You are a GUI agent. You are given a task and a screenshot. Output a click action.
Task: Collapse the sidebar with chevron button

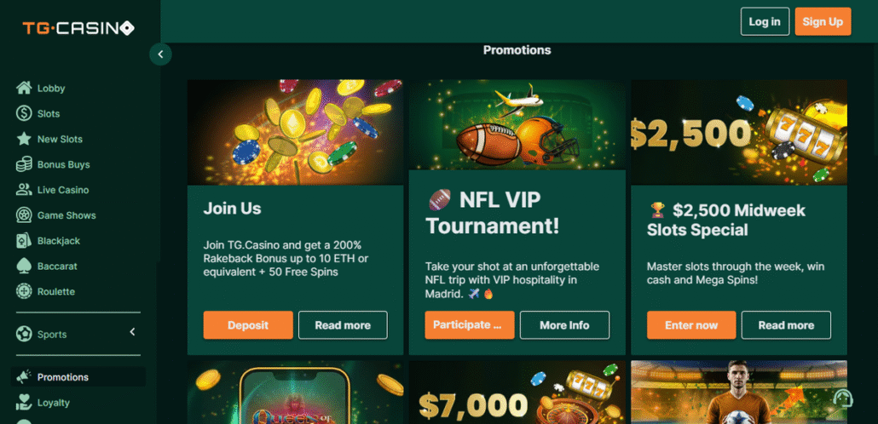161,54
